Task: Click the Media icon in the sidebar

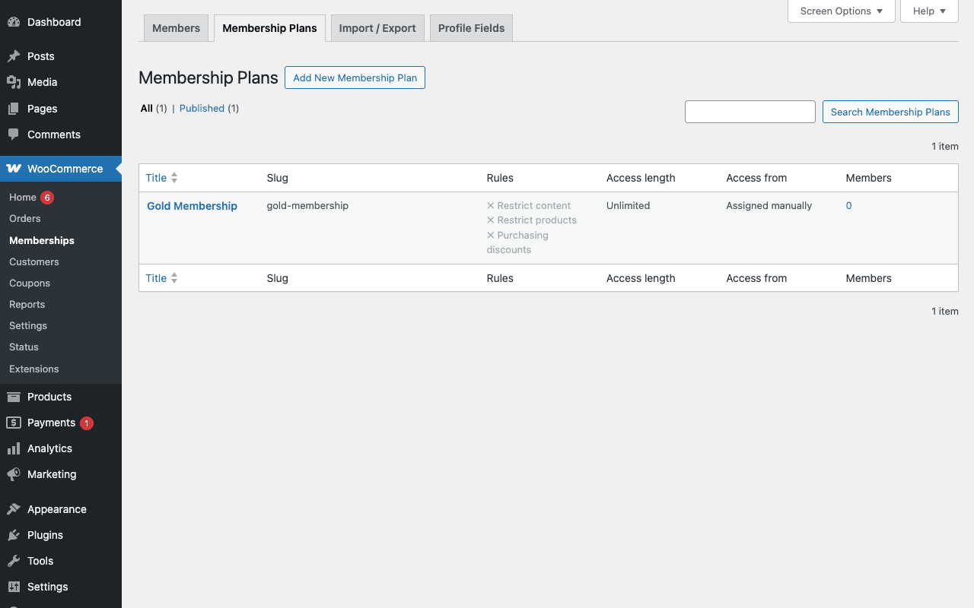Action: click(14, 82)
